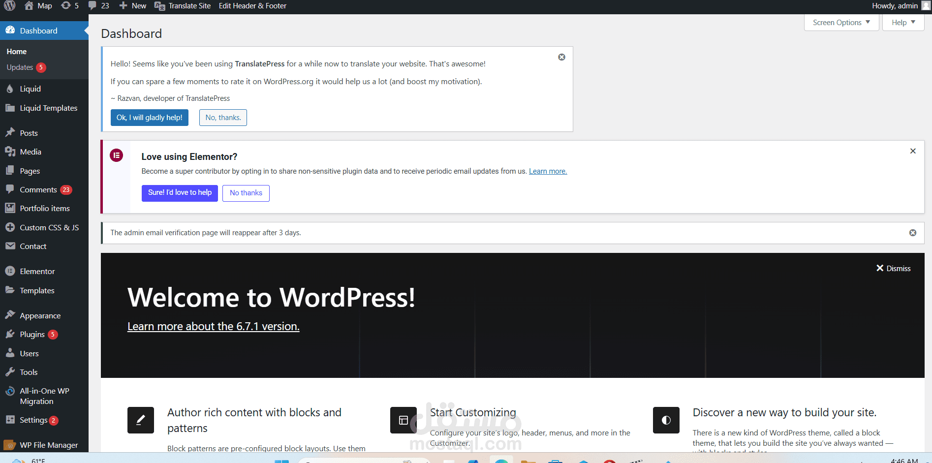Click the 61°F weather widget in taskbar
932x463 pixels.
coord(29,460)
